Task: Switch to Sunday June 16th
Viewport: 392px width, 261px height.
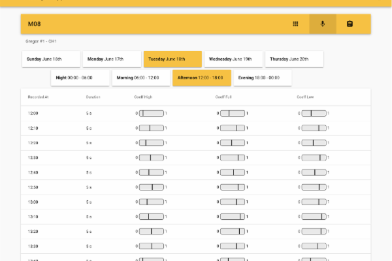Action: pos(50,59)
